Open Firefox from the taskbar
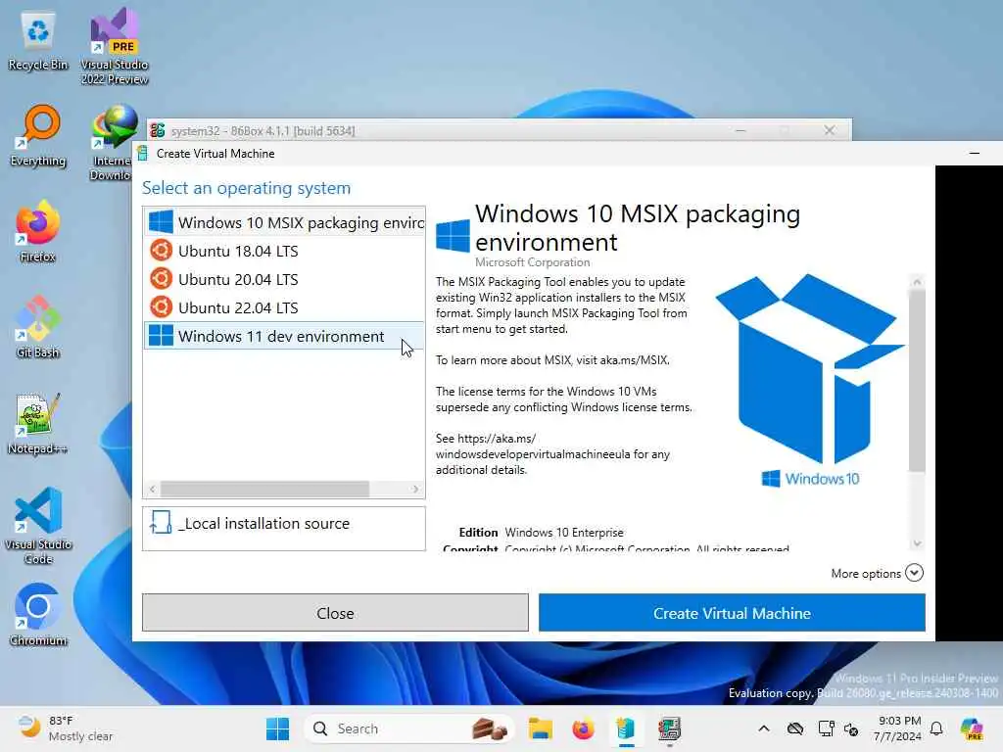 pos(583,728)
